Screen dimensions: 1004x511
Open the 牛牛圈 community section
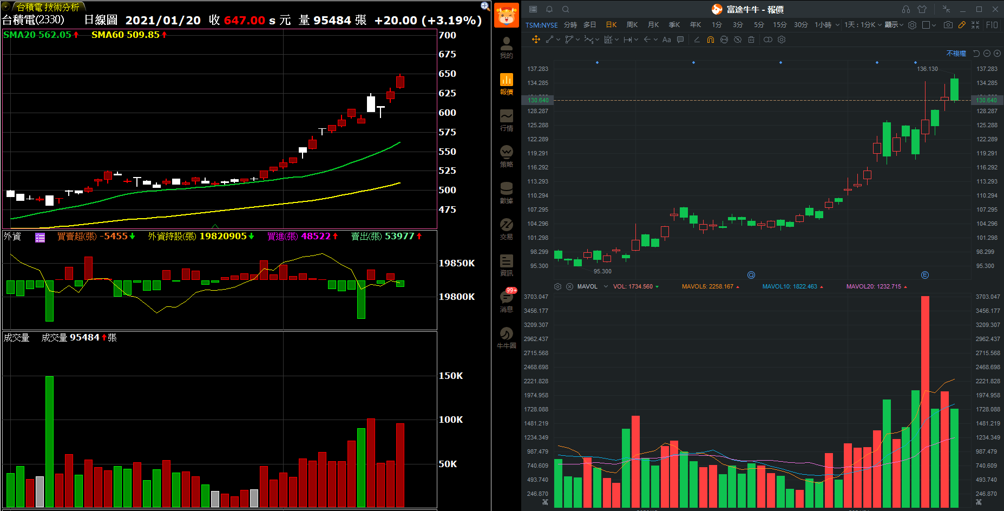(507, 338)
